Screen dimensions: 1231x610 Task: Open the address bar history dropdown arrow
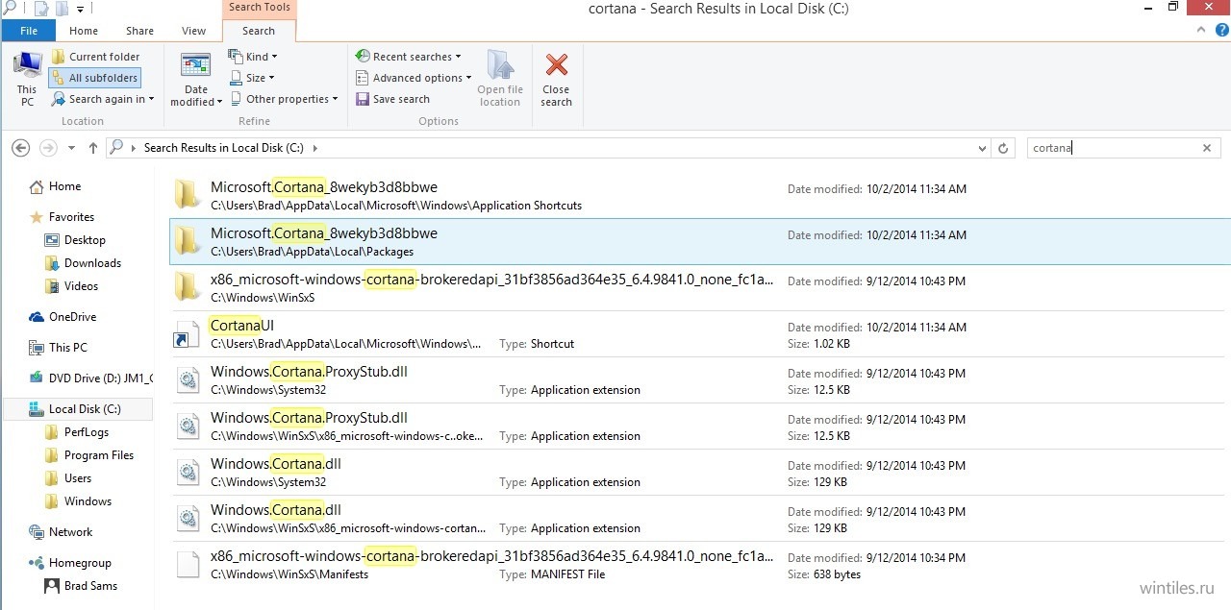pos(981,148)
